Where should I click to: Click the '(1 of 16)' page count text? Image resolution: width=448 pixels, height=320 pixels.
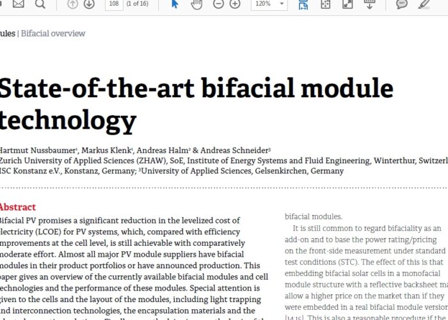[137, 4]
